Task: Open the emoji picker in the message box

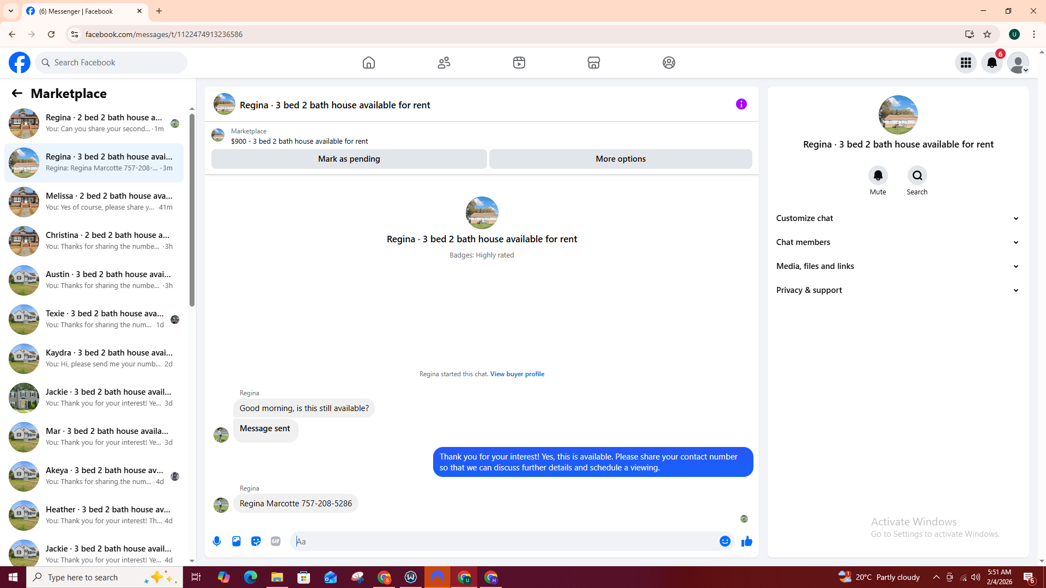Action: pos(725,541)
